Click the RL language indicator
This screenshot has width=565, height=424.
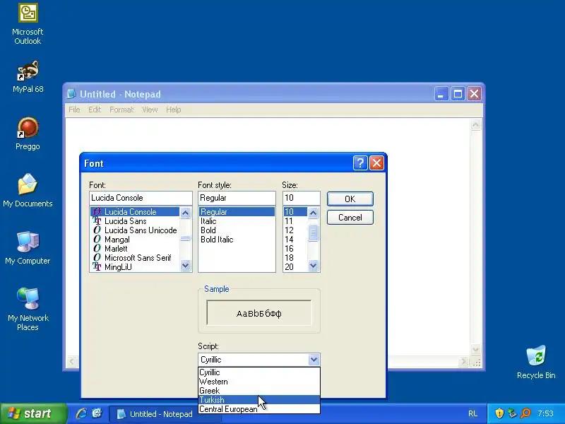click(472, 413)
